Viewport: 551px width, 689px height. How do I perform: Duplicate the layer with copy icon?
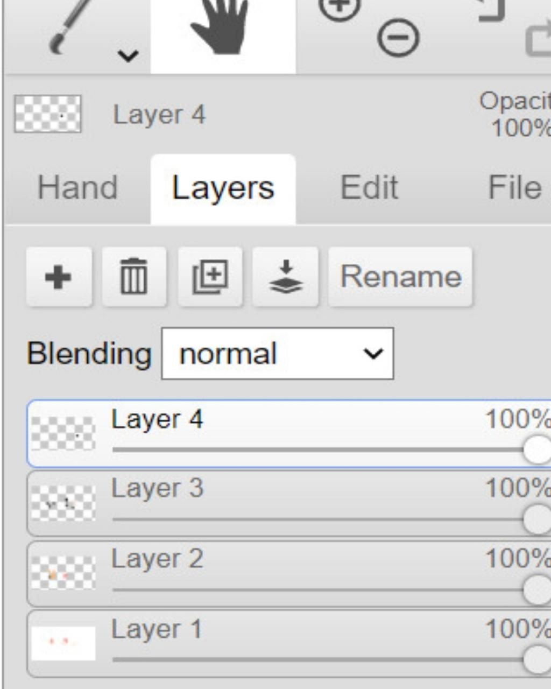pos(210,277)
